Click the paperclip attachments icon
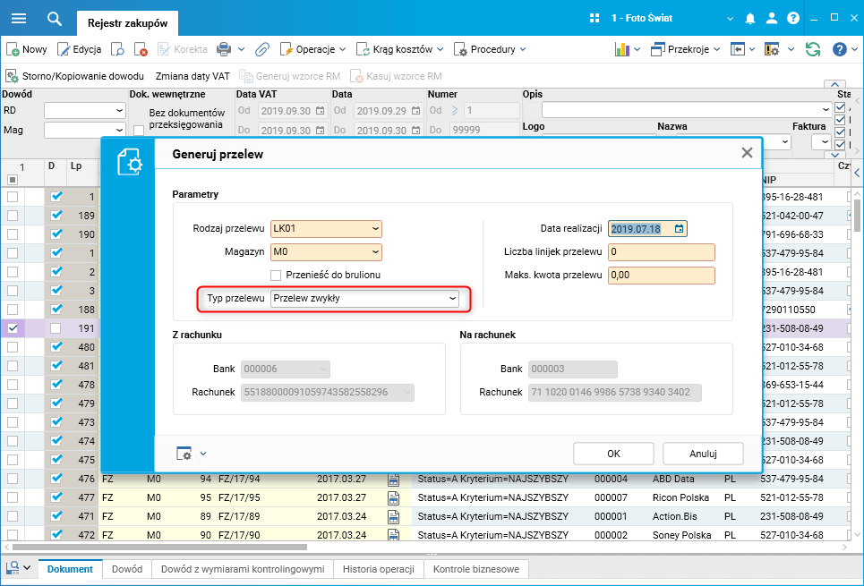 pyautogui.click(x=262, y=50)
